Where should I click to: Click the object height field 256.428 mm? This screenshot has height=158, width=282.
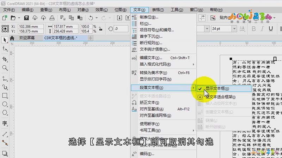pyautogui.click(x=66, y=31)
